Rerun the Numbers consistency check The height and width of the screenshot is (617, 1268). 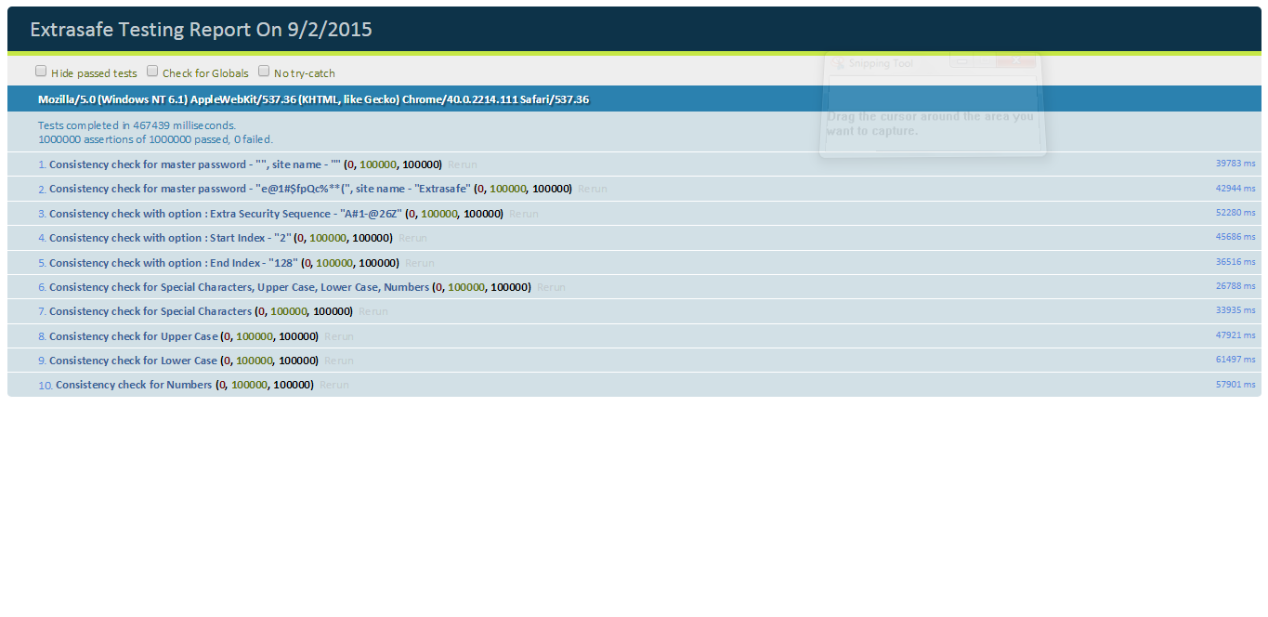point(333,385)
